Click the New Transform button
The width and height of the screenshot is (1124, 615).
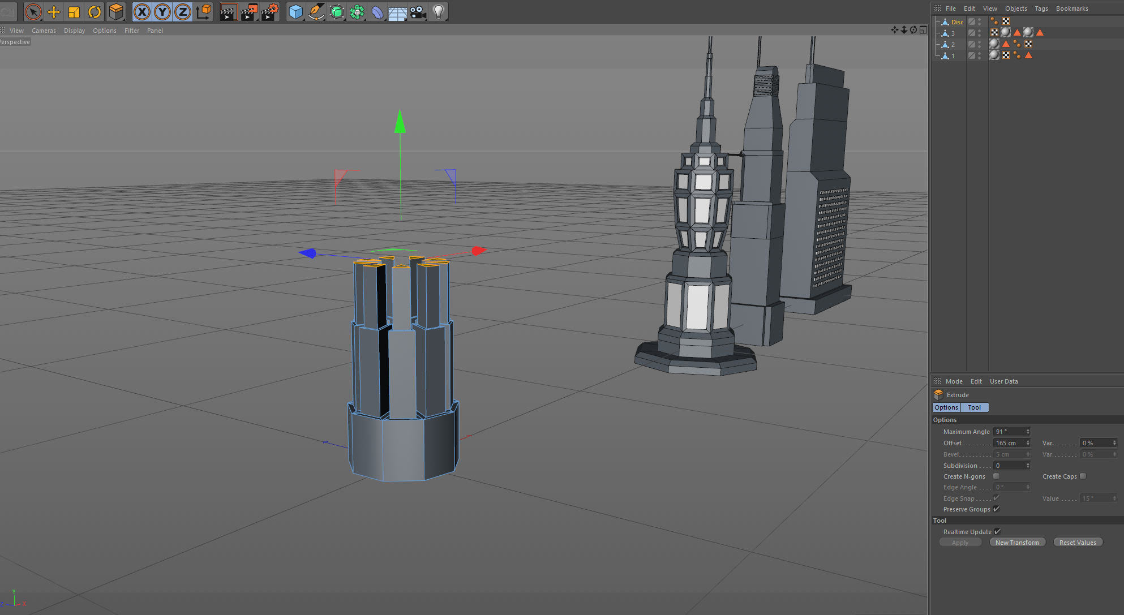coord(1017,543)
